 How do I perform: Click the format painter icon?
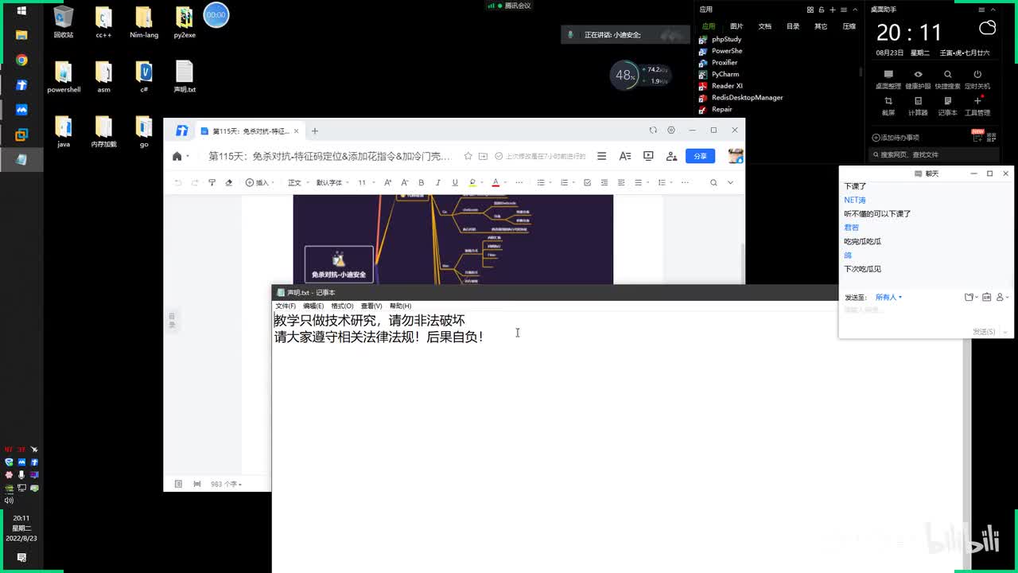tap(212, 182)
